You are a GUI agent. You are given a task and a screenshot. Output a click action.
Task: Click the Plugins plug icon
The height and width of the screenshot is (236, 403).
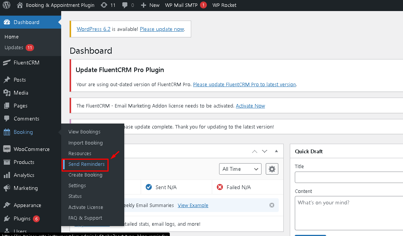pyautogui.click(x=7, y=218)
